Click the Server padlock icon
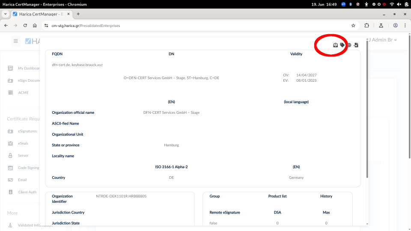The height and width of the screenshot is (231, 411). pyautogui.click(x=10, y=156)
